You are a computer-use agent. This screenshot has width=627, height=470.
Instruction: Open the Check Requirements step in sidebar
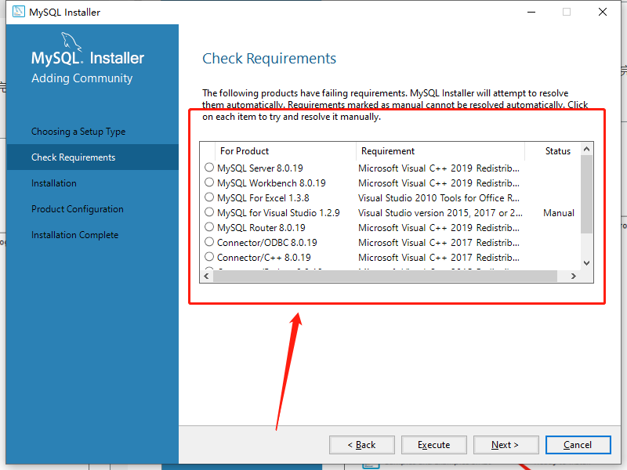[x=92, y=157]
